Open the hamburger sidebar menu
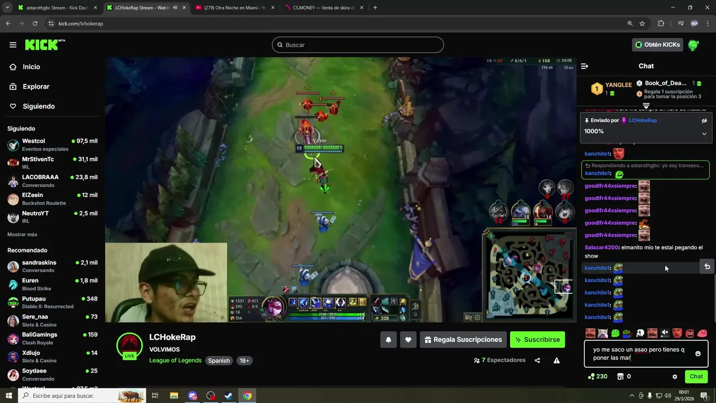The width and height of the screenshot is (716, 403). pyautogui.click(x=13, y=45)
